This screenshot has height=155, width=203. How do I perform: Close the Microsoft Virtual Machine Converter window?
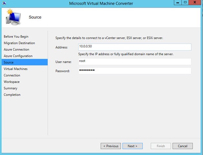tap(195, 3)
